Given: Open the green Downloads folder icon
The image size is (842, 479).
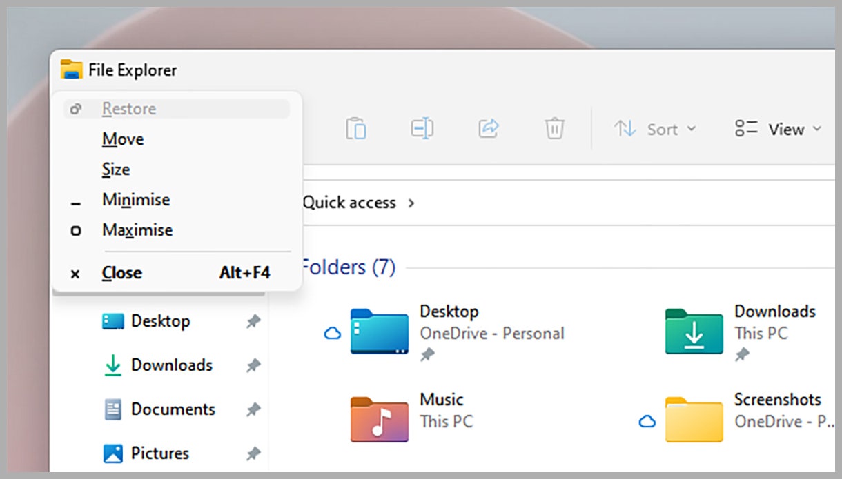Looking at the screenshot, I should pos(694,332).
